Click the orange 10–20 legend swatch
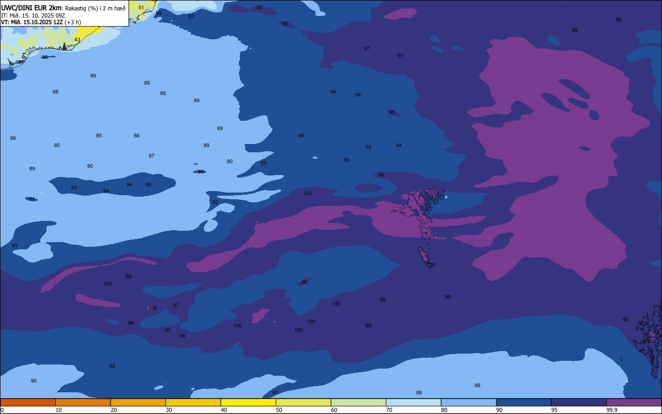The height and width of the screenshot is (414, 662). (x=83, y=402)
